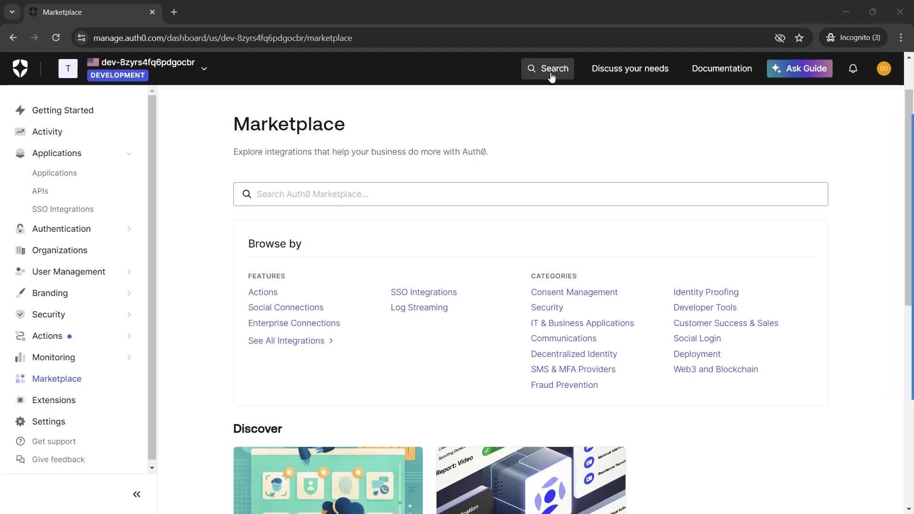Open Consent Management category

(x=574, y=292)
